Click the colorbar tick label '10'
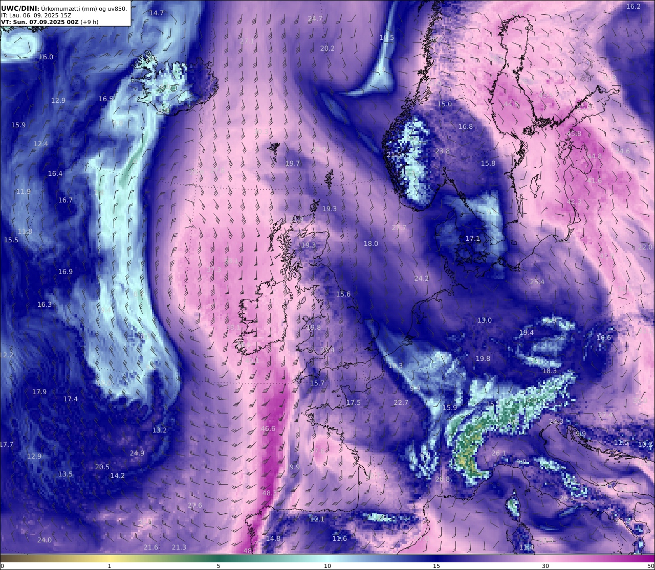The height and width of the screenshot is (570, 655). pos(327,566)
